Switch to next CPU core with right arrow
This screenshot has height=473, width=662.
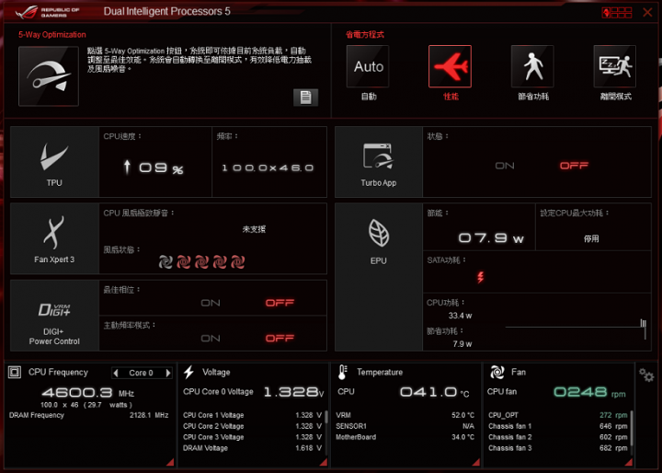[168, 373]
